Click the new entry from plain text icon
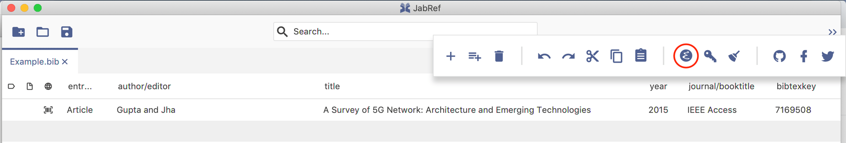The width and height of the screenshot is (846, 143). pyautogui.click(x=474, y=56)
